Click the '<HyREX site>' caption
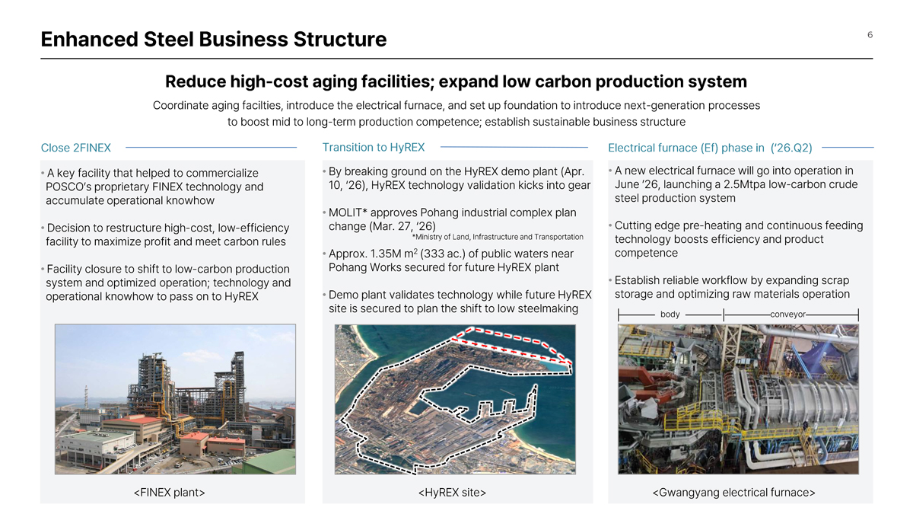The width and height of the screenshot is (913, 514). [x=453, y=493]
